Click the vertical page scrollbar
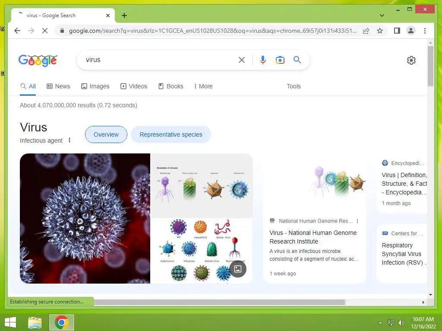442x331 pixels. [430, 66]
